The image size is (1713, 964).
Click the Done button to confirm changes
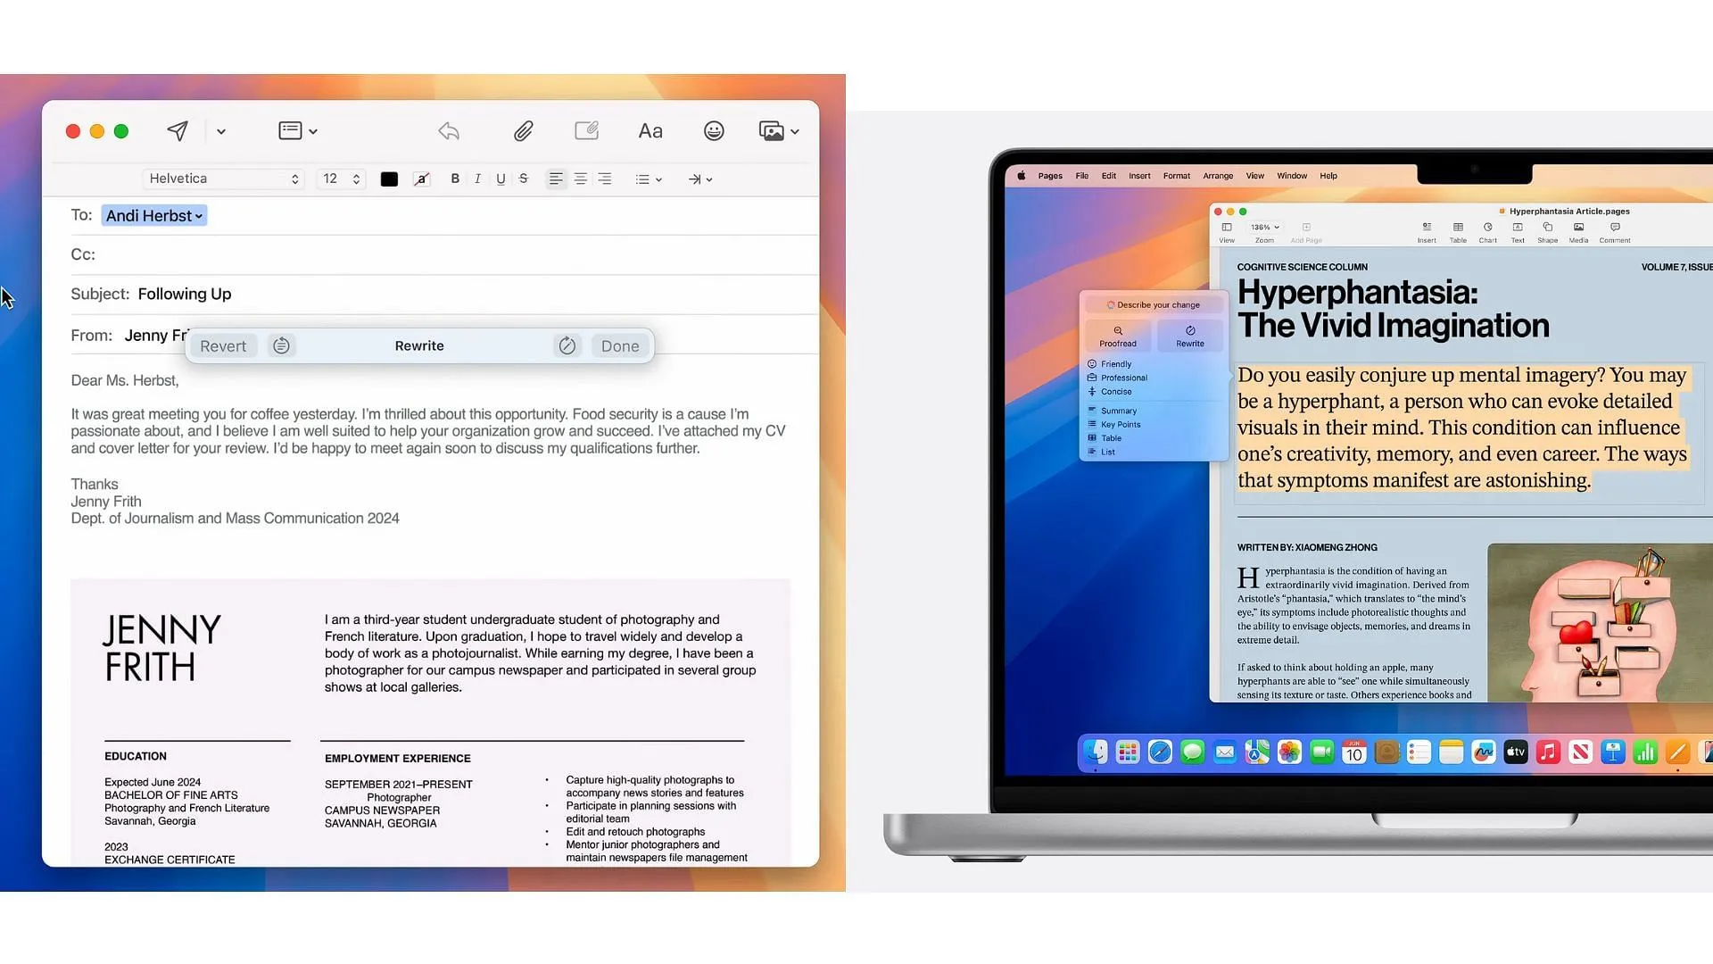pyautogui.click(x=620, y=345)
